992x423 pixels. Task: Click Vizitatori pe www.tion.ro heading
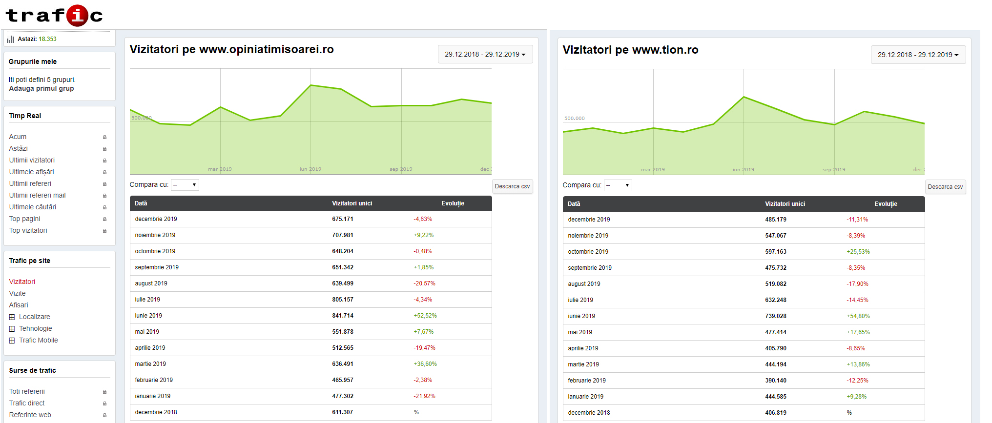click(x=630, y=50)
